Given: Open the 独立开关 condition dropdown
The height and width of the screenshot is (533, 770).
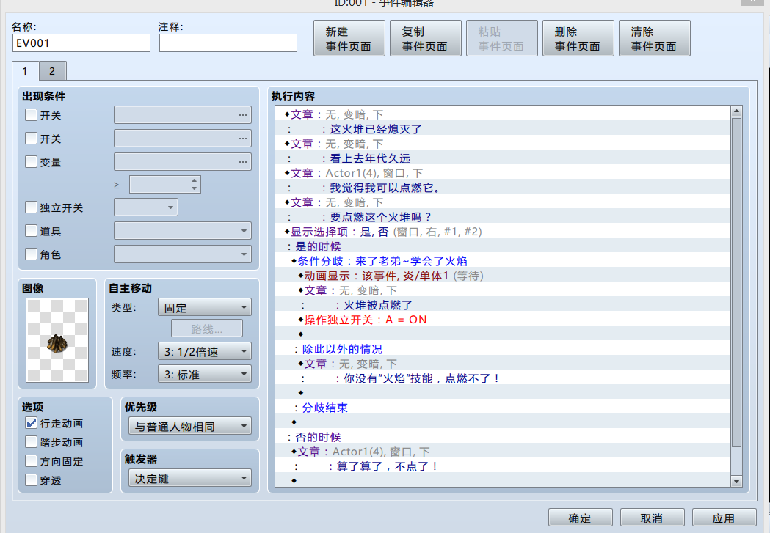Looking at the screenshot, I should point(146,207).
